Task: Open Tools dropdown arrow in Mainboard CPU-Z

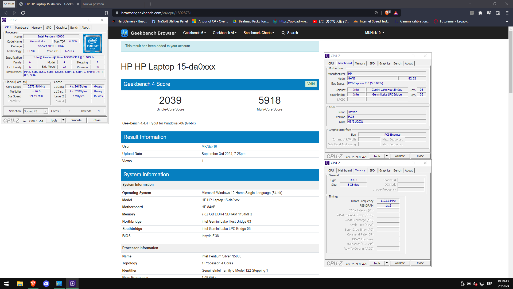Action: (x=387, y=156)
